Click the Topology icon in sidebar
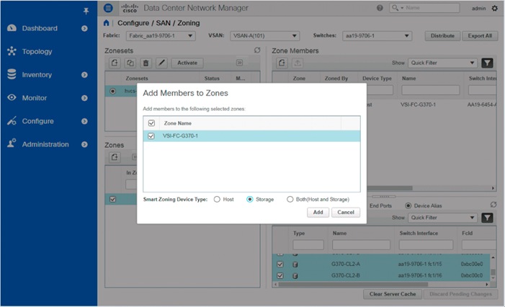Viewport: 505px width, 307px height. 12,51
